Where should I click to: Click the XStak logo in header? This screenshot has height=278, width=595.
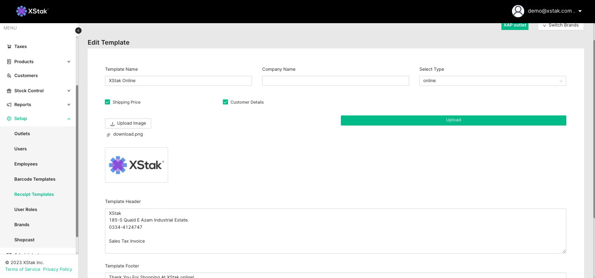pyautogui.click(x=32, y=11)
